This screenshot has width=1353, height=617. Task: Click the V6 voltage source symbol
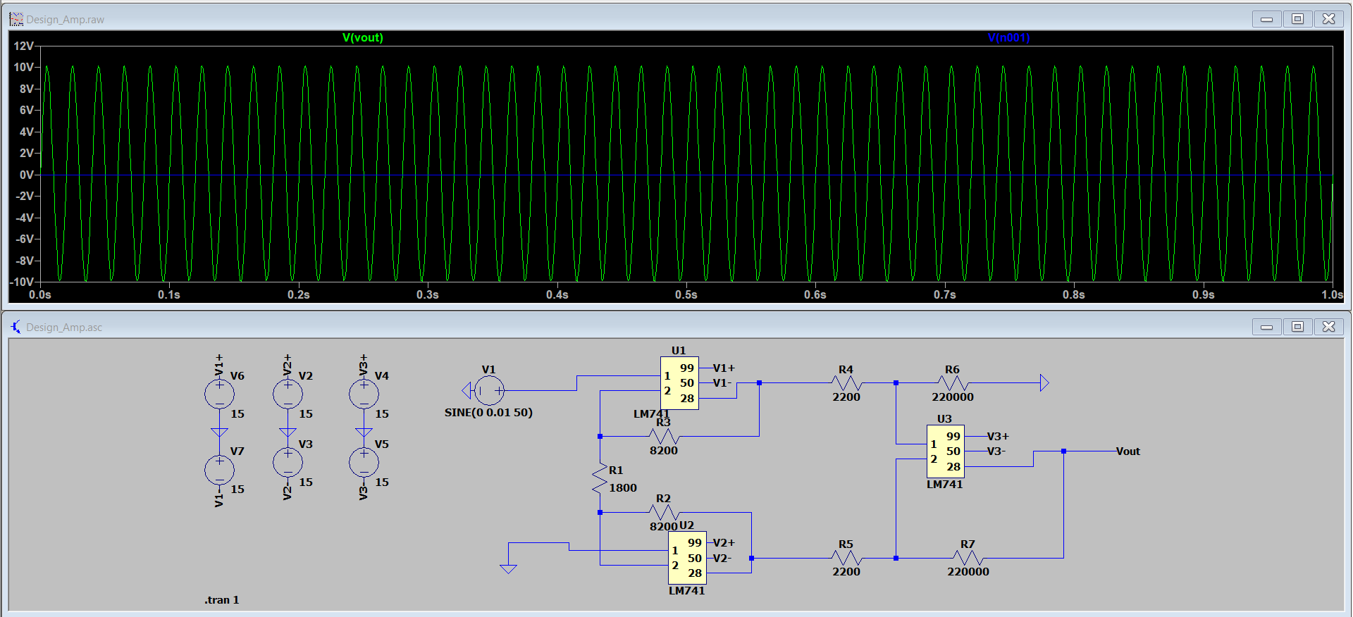(219, 394)
